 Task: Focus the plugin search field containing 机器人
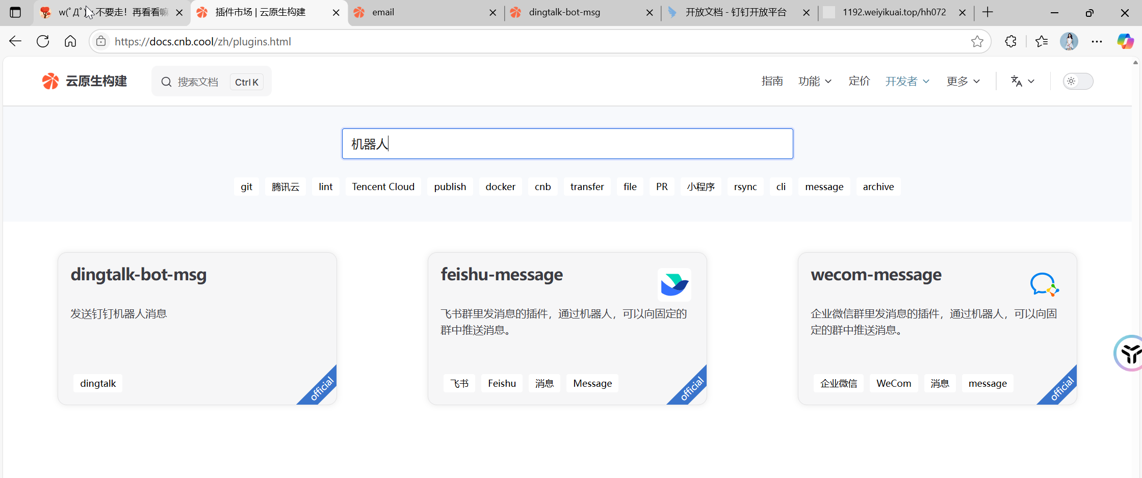pos(567,144)
